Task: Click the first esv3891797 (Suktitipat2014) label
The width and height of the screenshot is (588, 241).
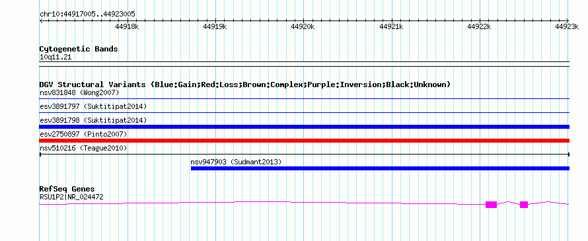Action: pos(93,106)
